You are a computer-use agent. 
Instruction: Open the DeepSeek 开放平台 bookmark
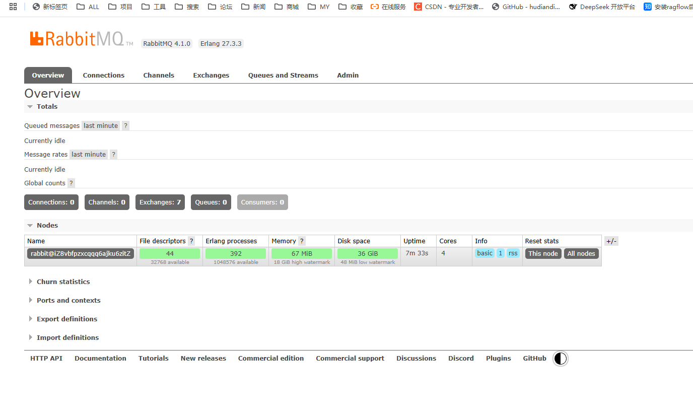[602, 7]
